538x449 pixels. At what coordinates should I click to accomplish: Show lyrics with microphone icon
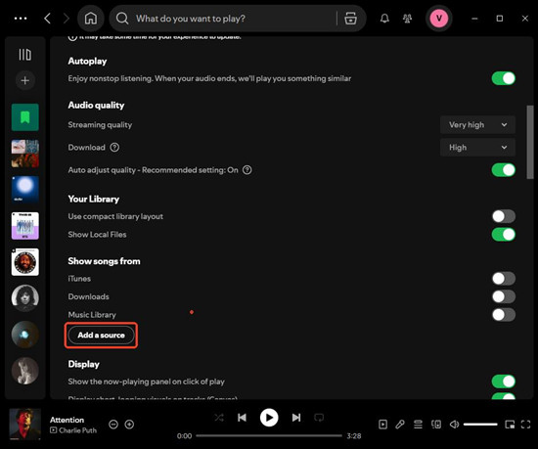(x=400, y=425)
